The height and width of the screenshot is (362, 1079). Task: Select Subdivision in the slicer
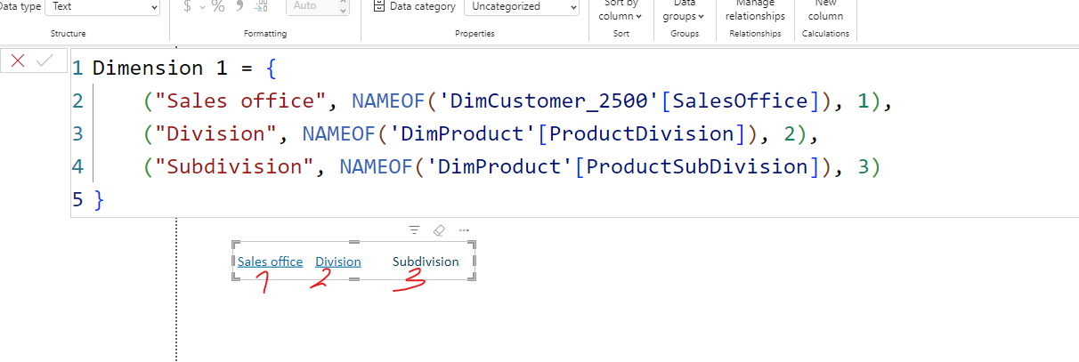pos(426,261)
